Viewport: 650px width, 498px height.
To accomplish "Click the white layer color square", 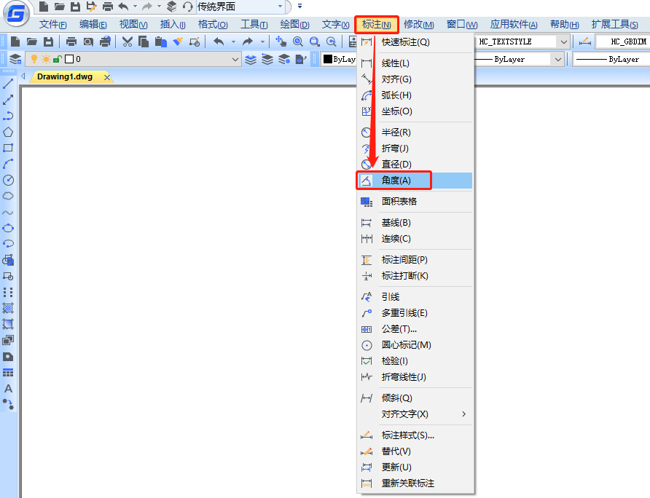I will click(x=69, y=59).
